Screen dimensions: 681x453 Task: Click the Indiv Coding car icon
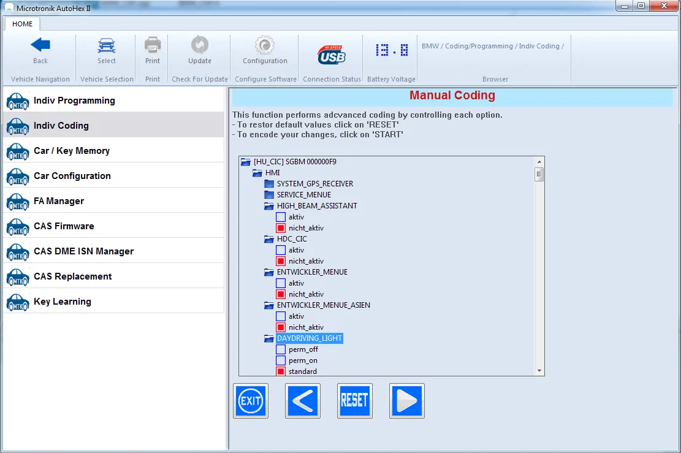(x=18, y=126)
